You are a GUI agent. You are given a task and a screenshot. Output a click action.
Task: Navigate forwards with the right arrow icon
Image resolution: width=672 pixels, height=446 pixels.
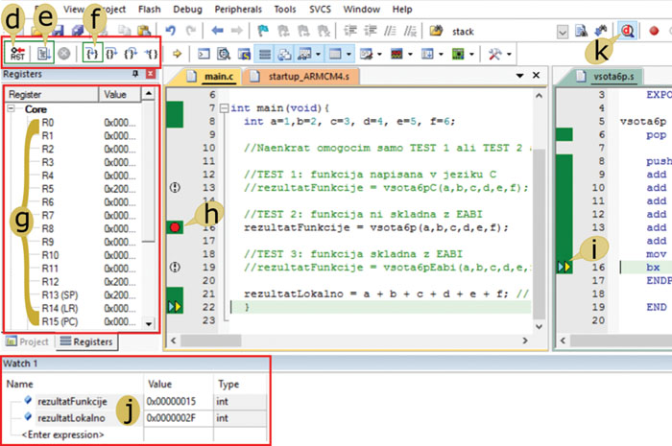point(236,31)
